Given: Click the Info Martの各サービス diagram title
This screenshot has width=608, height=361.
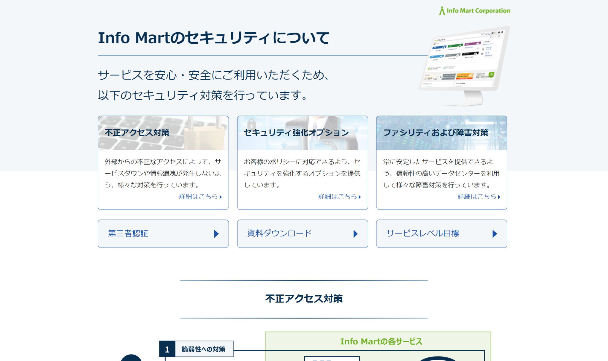Looking at the screenshot, I should point(381,342).
